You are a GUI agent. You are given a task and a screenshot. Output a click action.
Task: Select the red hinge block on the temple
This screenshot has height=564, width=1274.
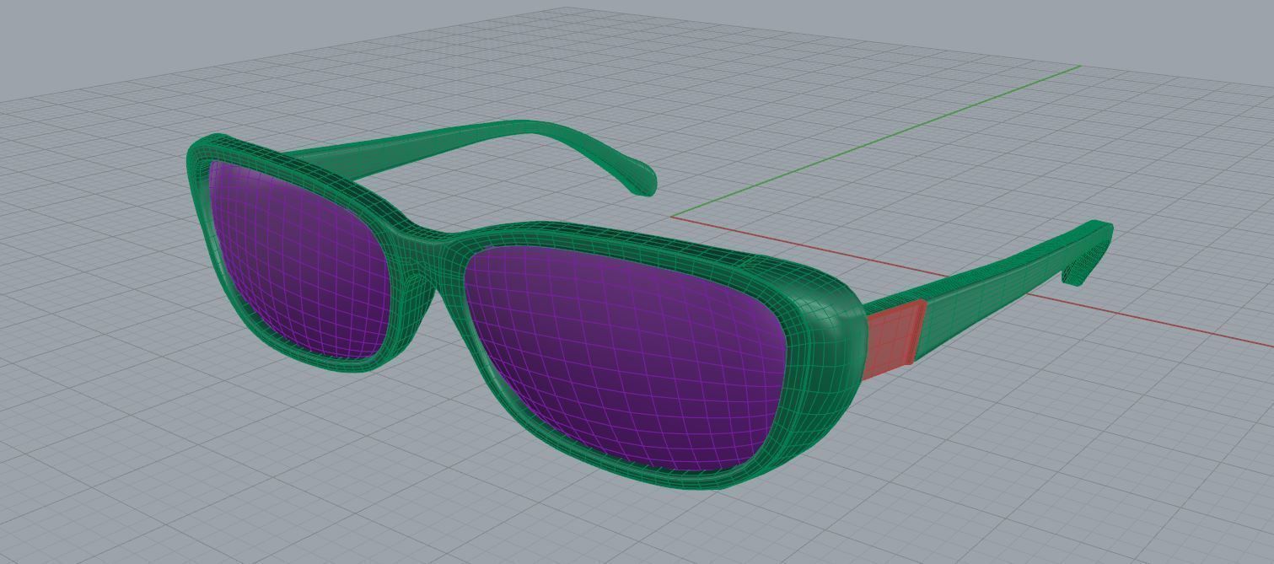click(x=893, y=339)
